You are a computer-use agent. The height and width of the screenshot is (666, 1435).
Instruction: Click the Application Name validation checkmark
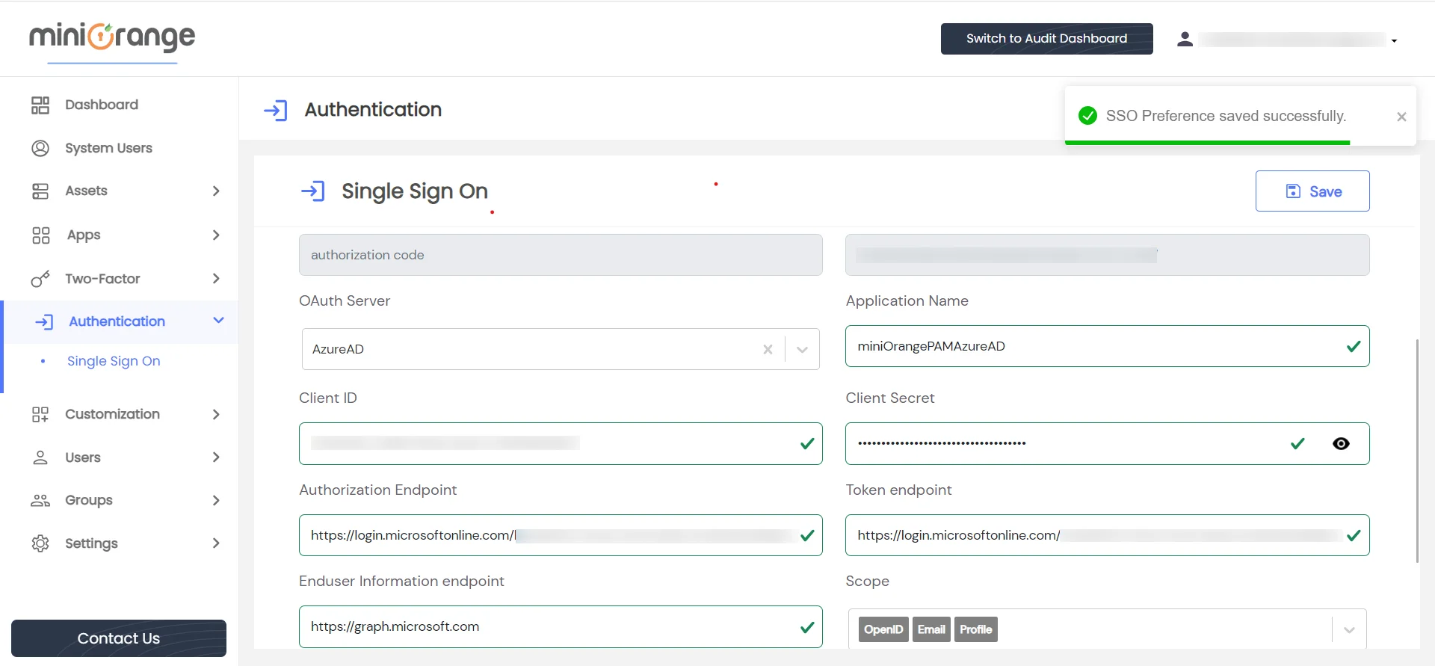(x=1354, y=346)
